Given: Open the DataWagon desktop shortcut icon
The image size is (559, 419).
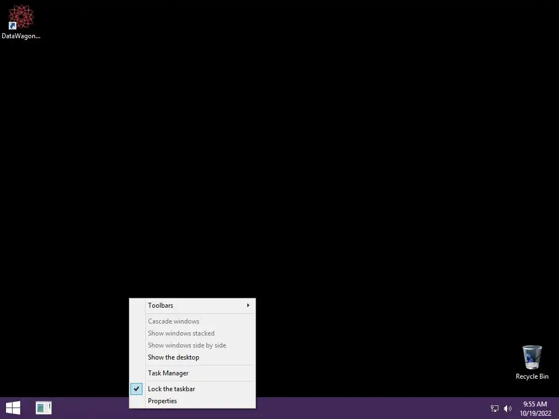Looking at the screenshot, I should tap(21, 22).
